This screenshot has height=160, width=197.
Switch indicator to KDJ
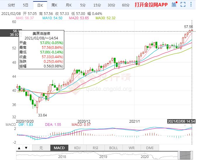77,148
